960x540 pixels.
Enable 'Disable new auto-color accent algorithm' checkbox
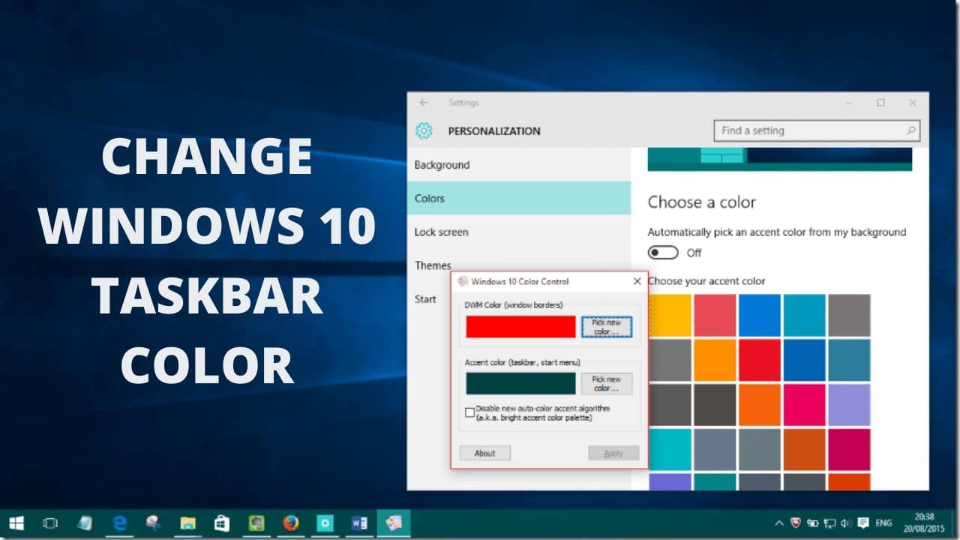(x=470, y=412)
